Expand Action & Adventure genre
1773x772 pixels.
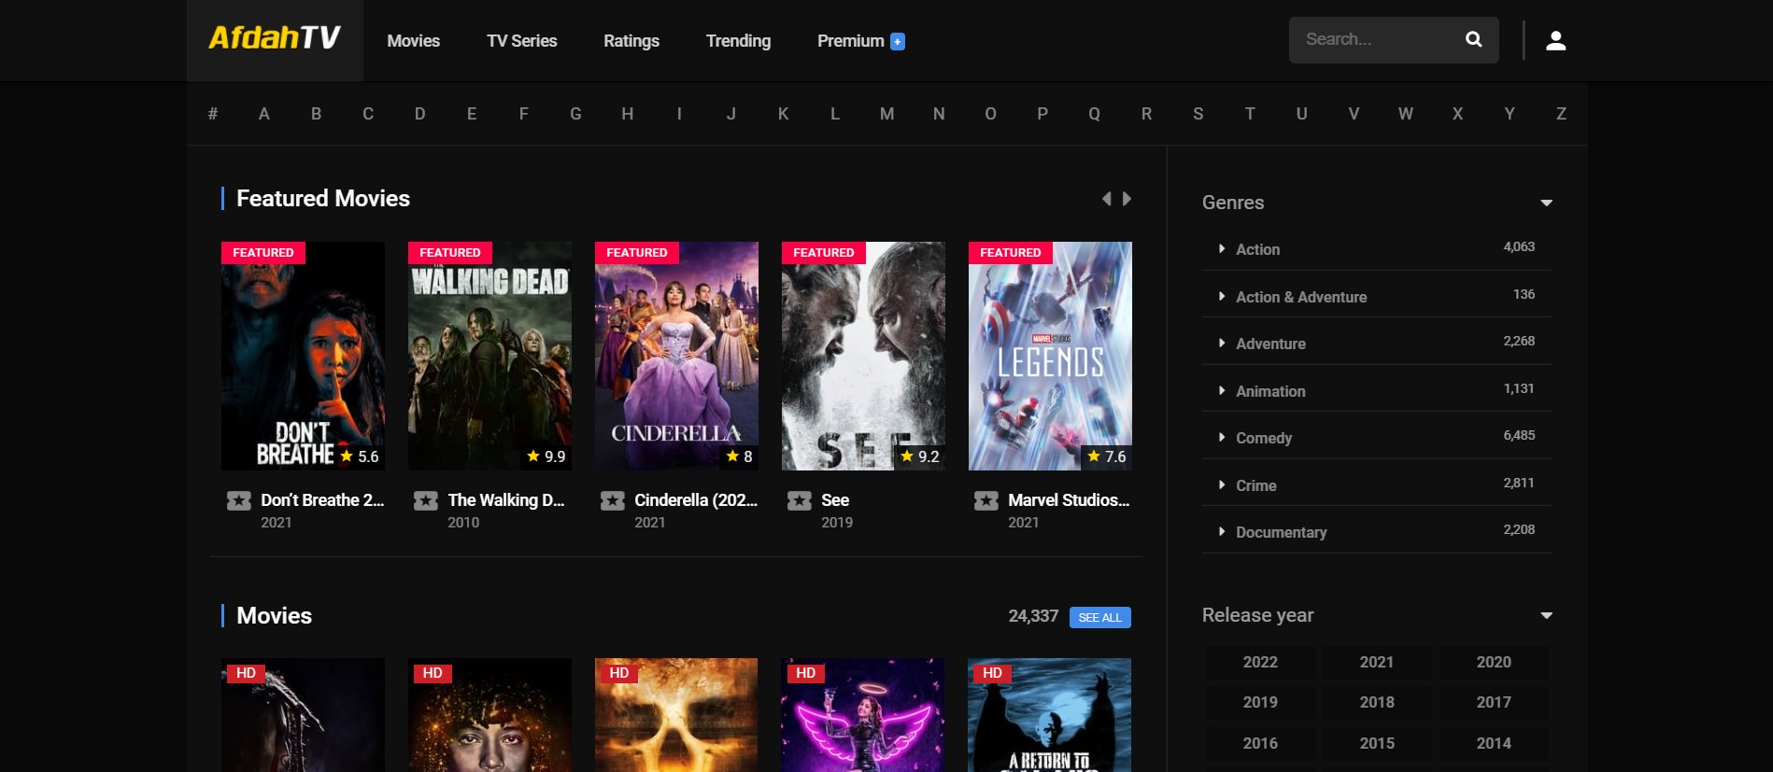tap(1377, 297)
